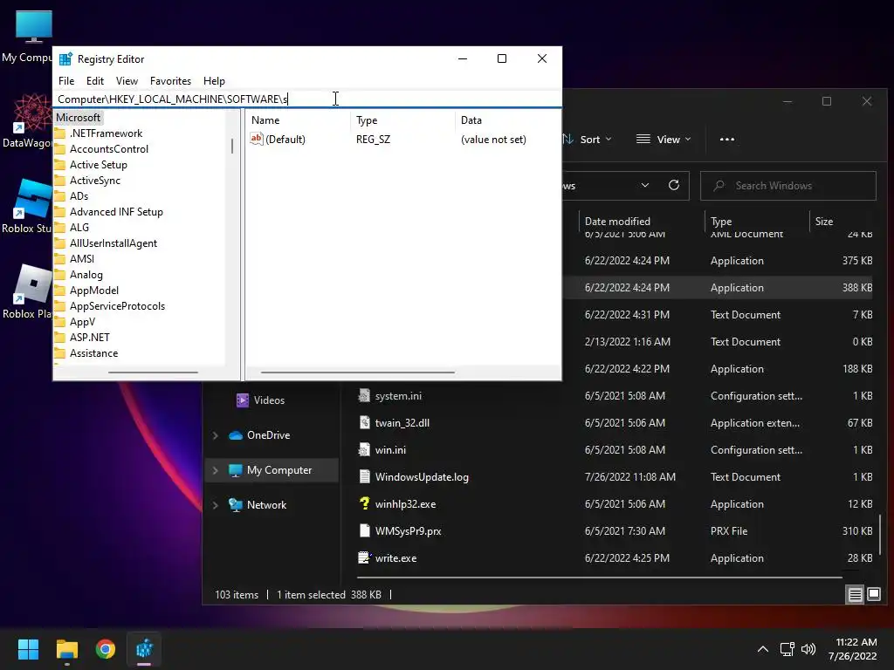Click the Refresh icon in File Explorer
This screenshot has width=894, height=670.
pos(674,185)
